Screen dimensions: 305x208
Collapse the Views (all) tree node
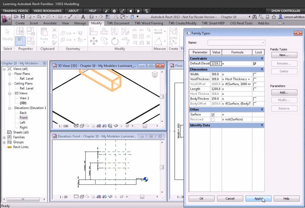(4, 69)
